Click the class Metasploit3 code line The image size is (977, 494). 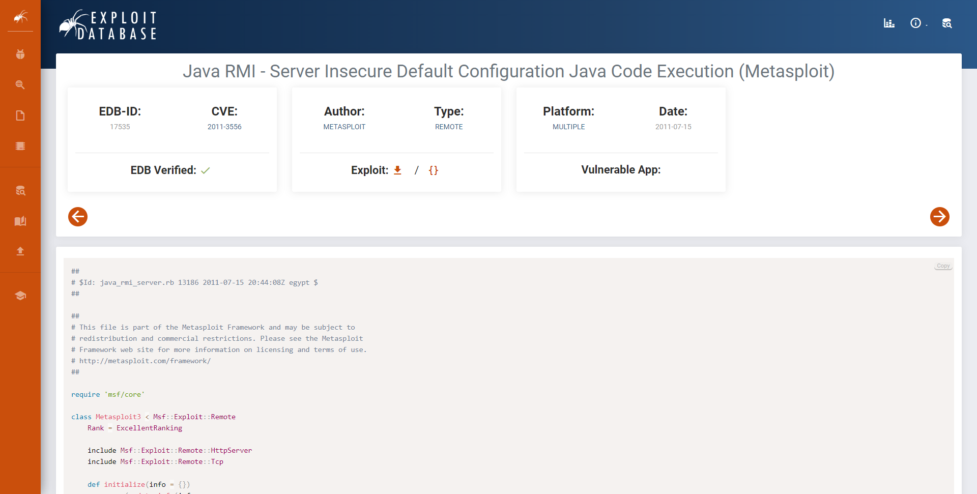pyautogui.click(x=153, y=417)
